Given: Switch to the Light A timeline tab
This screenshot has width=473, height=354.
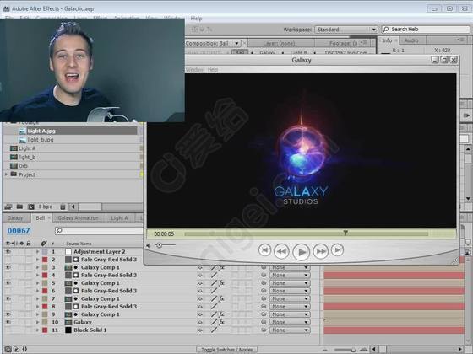Looking at the screenshot, I should click(x=119, y=218).
